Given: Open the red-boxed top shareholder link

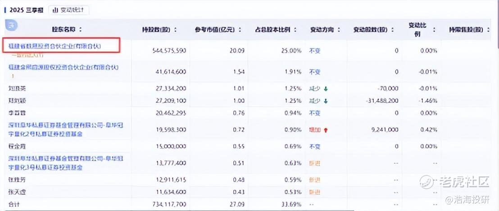Looking at the screenshot, I should pyautogui.click(x=55, y=46).
